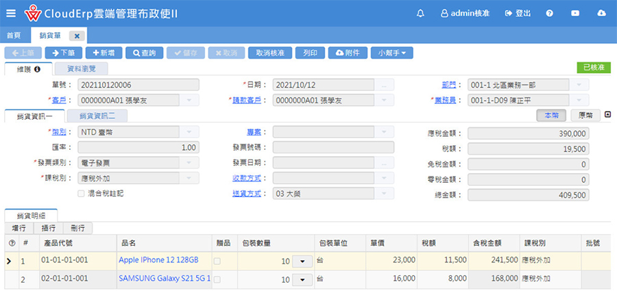This screenshot has width=617, height=295.
Task: Expand the 專案 dropdown arrow
Action: (x=385, y=132)
